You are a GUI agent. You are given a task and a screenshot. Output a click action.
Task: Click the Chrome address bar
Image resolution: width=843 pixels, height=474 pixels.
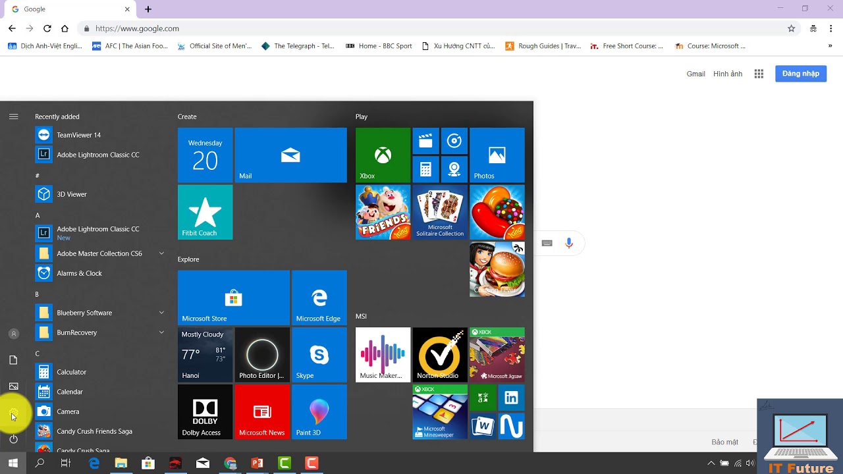pos(437,28)
